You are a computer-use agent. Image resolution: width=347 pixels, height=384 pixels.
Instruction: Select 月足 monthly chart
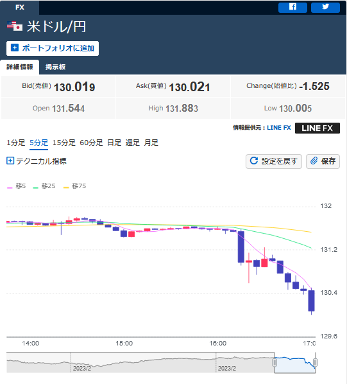(x=151, y=143)
